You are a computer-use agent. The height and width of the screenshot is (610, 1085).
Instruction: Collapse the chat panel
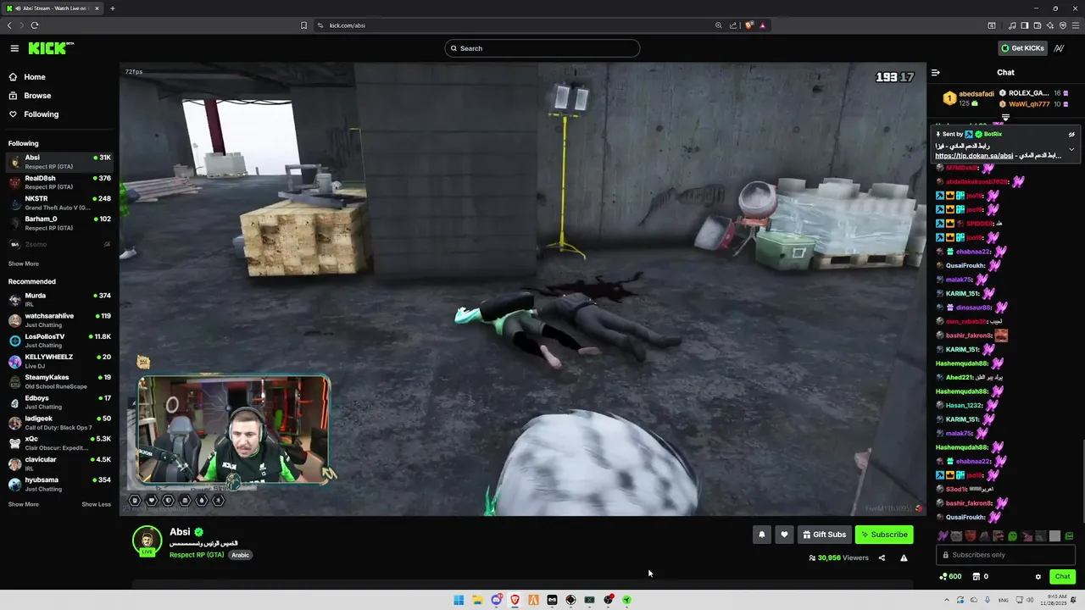pos(936,72)
